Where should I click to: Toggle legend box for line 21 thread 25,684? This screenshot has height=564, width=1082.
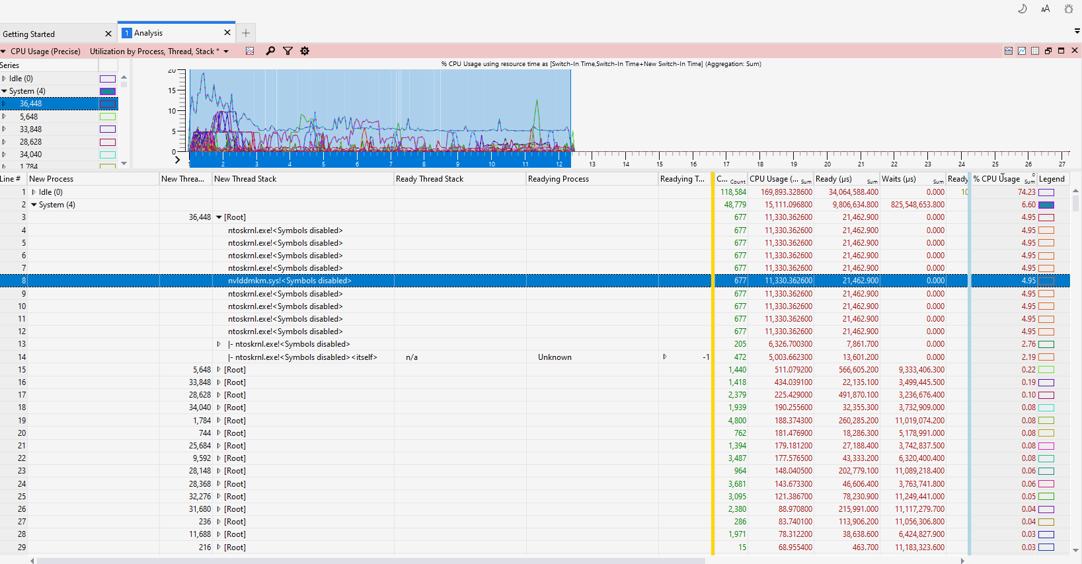point(1046,446)
